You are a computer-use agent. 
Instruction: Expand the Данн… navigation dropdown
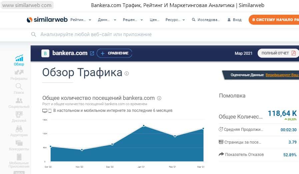pyautogui.click(x=107, y=20)
